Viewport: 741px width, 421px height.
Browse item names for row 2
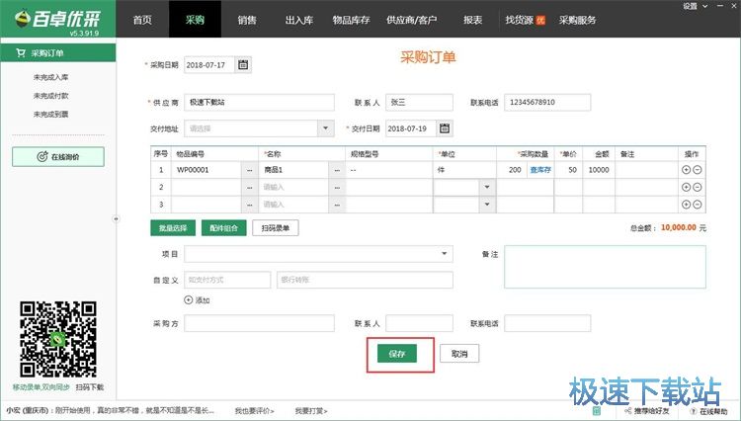337,188
